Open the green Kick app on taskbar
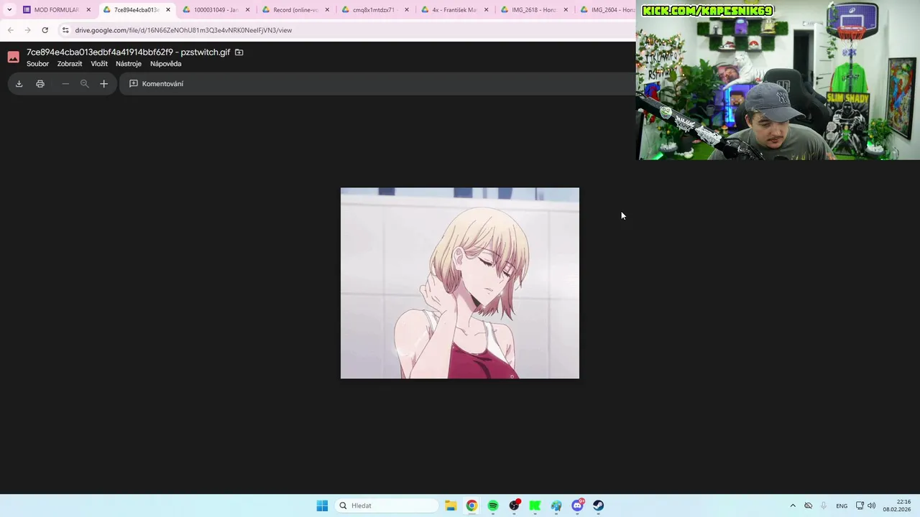Image resolution: width=920 pixels, height=517 pixels. [x=535, y=506]
